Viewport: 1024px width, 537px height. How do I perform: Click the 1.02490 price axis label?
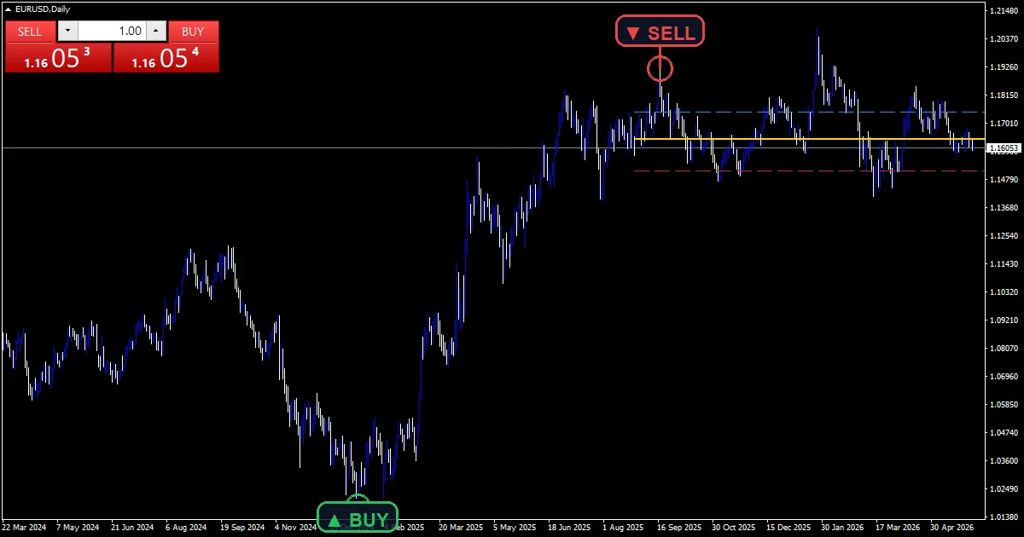pyautogui.click(x=1004, y=489)
